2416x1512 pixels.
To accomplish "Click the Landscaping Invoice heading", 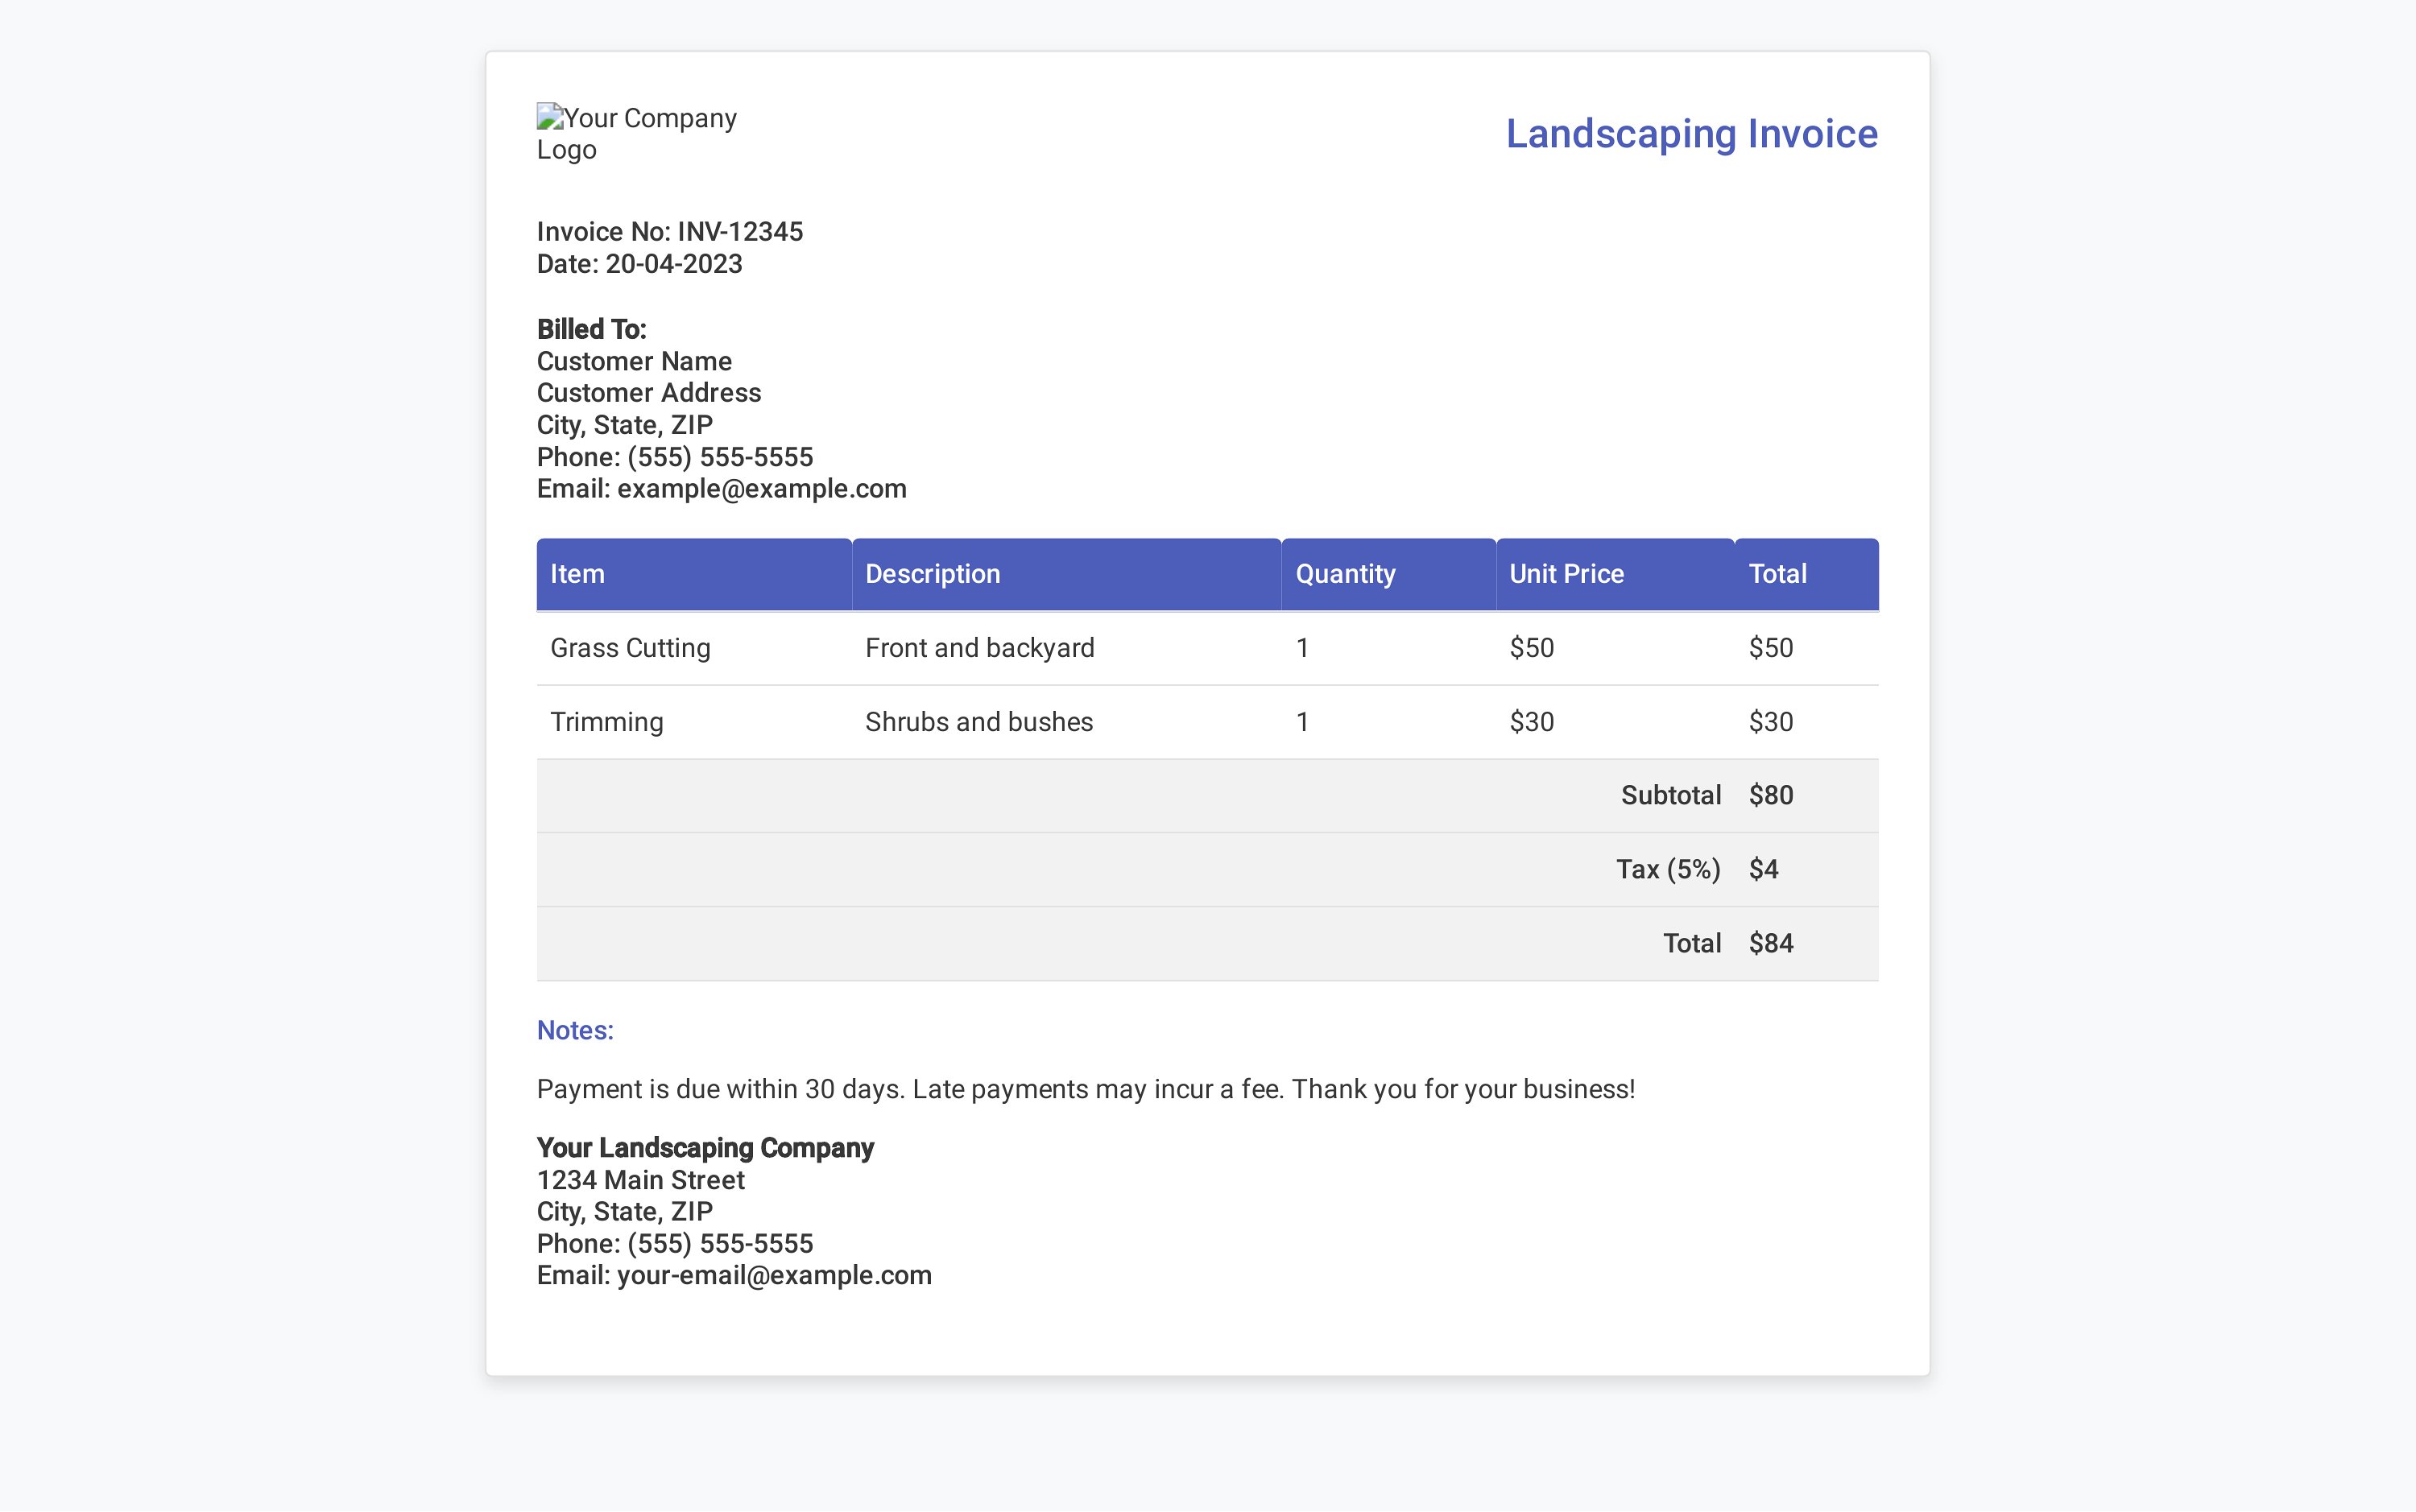I will 1691,134.
